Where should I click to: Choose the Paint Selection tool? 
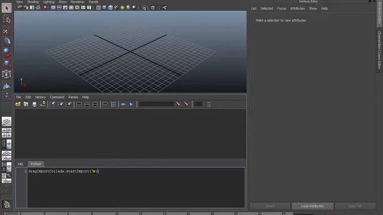(x=7, y=30)
